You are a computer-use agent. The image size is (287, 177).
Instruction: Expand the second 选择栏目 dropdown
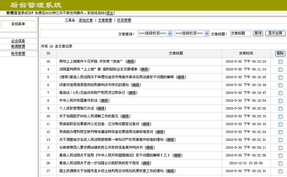point(191,34)
